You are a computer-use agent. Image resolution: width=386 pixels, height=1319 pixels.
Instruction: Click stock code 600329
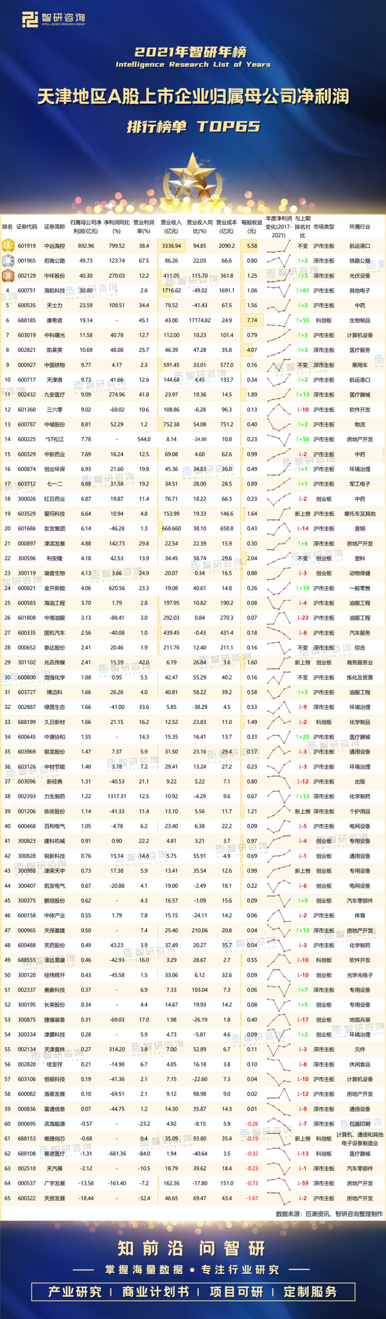point(27,454)
